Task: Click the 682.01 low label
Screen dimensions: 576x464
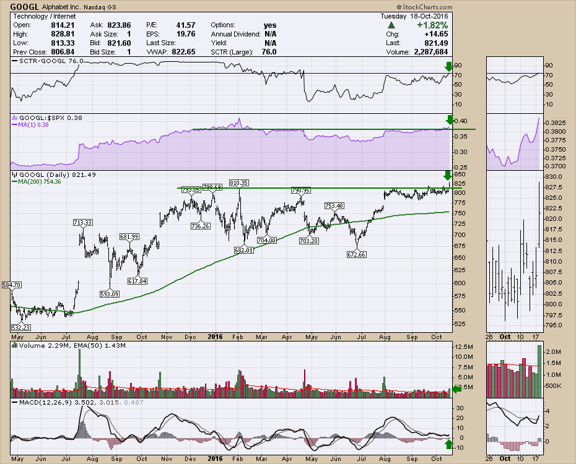Action: tap(244, 250)
